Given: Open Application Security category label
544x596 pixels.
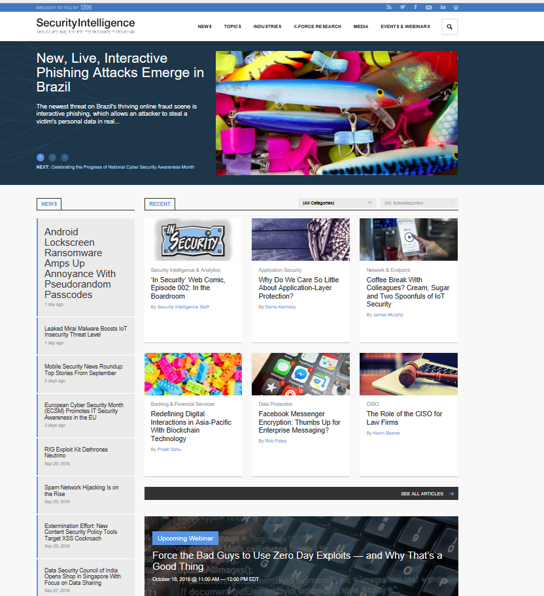Looking at the screenshot, I should [280, 271].
